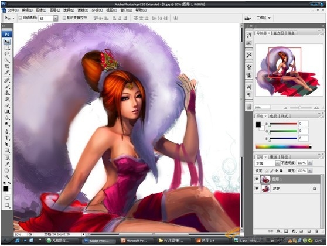Toggle lock image pixels brush icon

tap(271, 170)
